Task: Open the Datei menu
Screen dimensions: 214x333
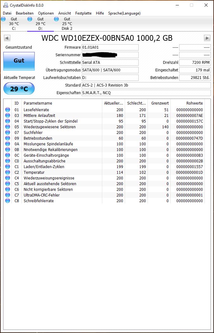Action: point(7,13)
